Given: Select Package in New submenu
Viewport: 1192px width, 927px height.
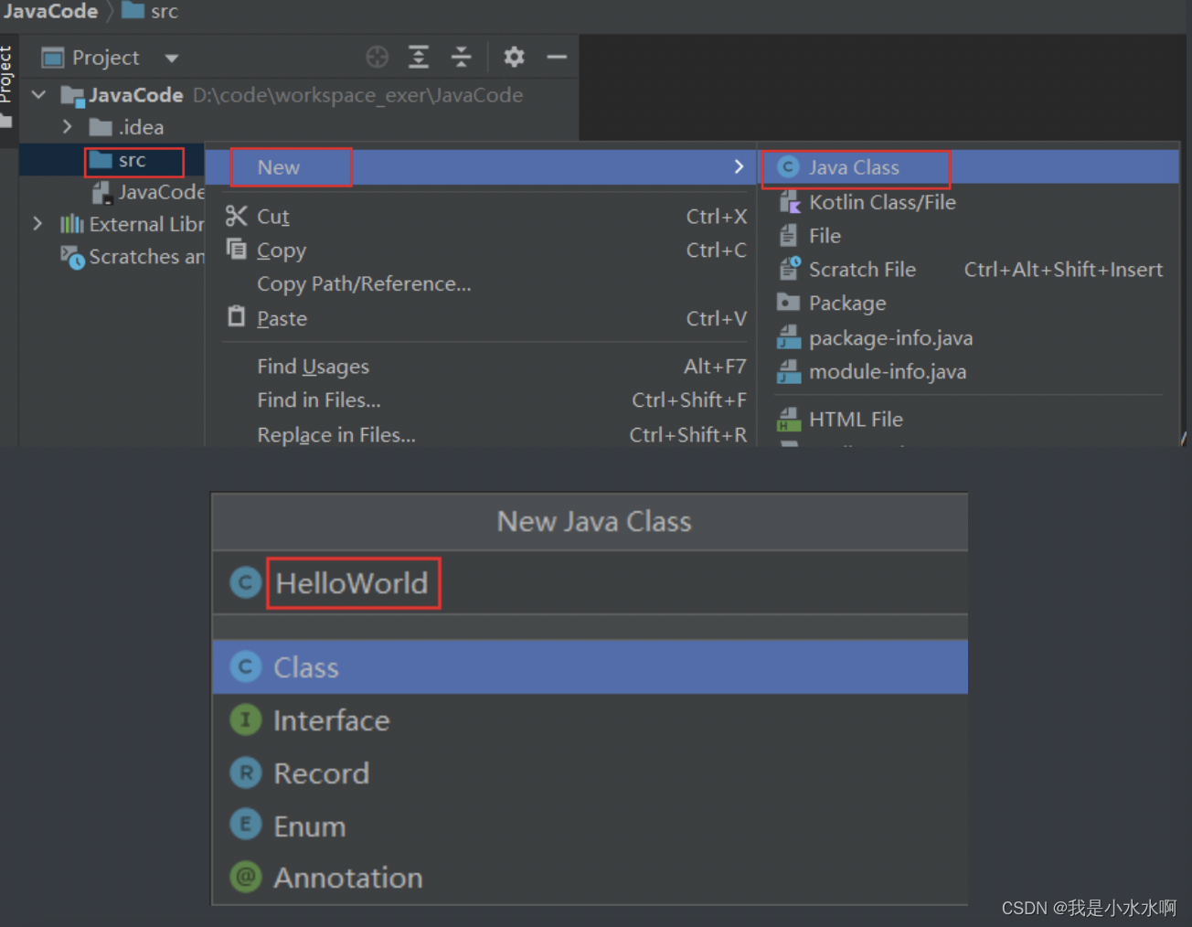Looking at the screenshot, I should [969, 303].
